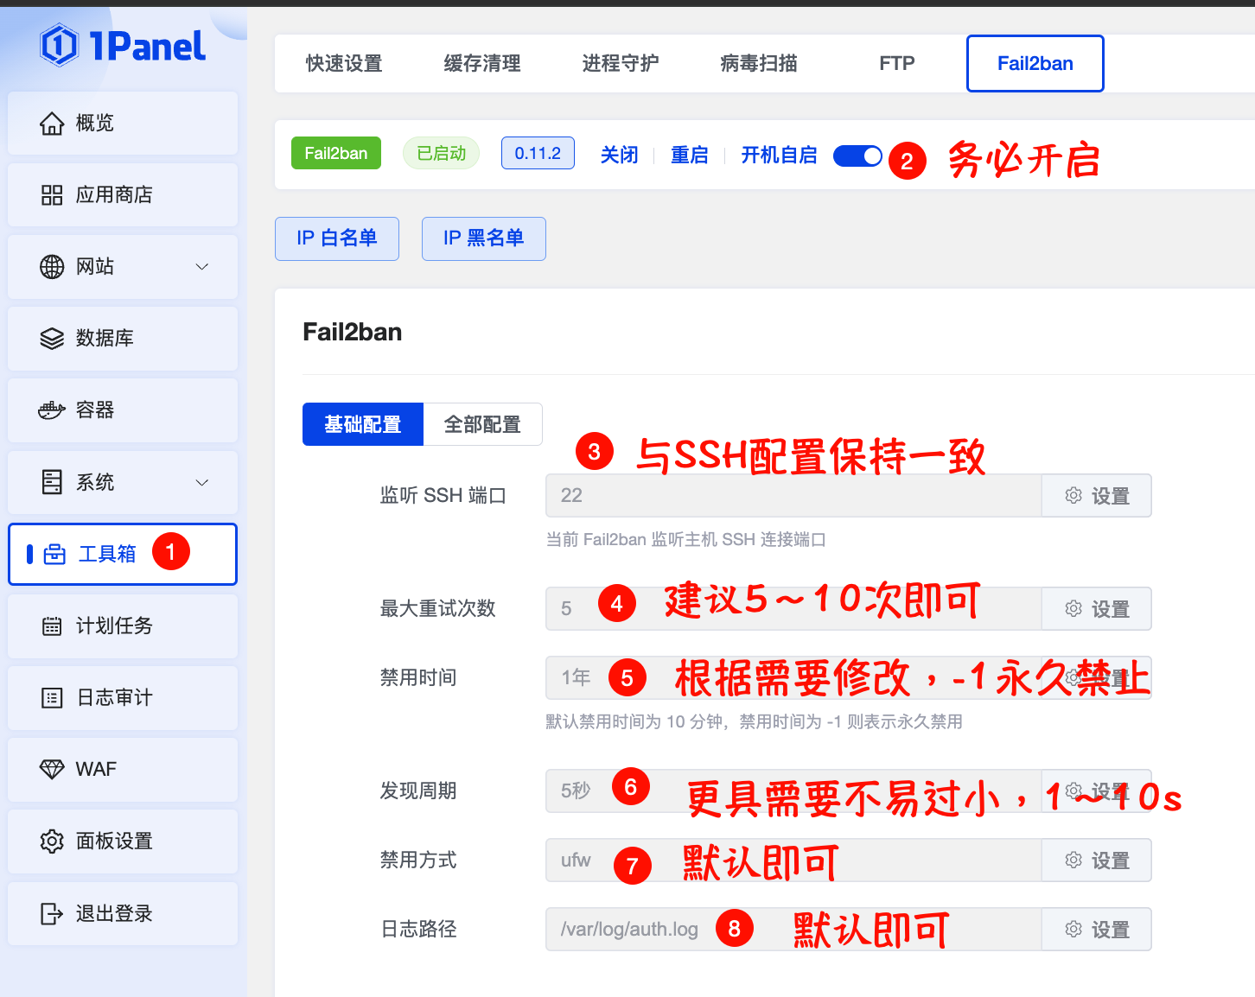This screenshot has width=1255, height=997.
Task: Open the FTP tab
Action: coord(897,64)
